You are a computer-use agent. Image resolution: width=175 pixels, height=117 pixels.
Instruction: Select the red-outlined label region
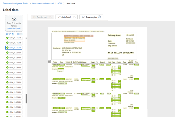tap(79, 36)
